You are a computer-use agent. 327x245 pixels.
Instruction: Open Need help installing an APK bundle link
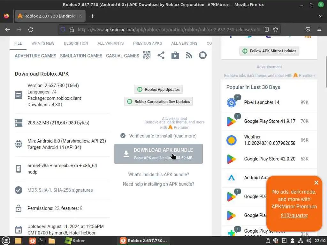coord(158,184)
